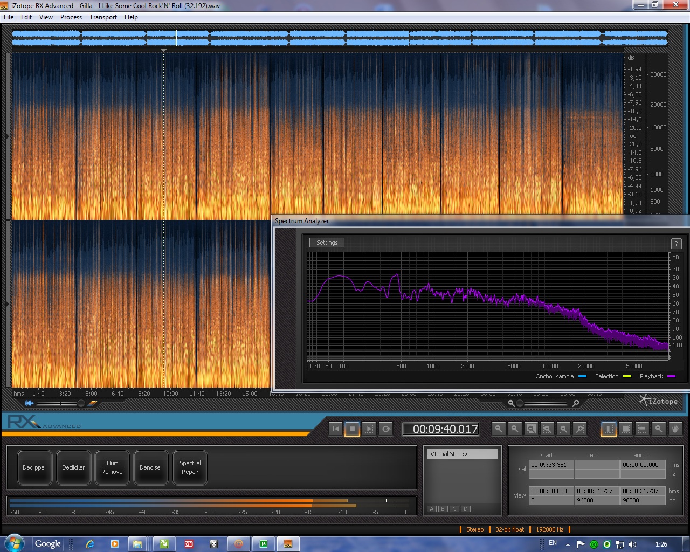Launch Internet Explorer from the taskbar

91,544
